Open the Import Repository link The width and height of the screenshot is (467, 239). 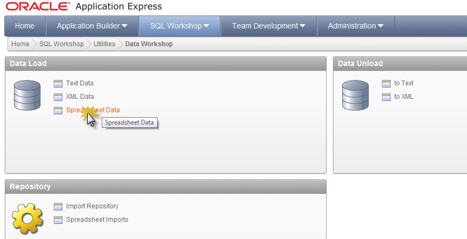pyautogui.click(x=93, y=206)
